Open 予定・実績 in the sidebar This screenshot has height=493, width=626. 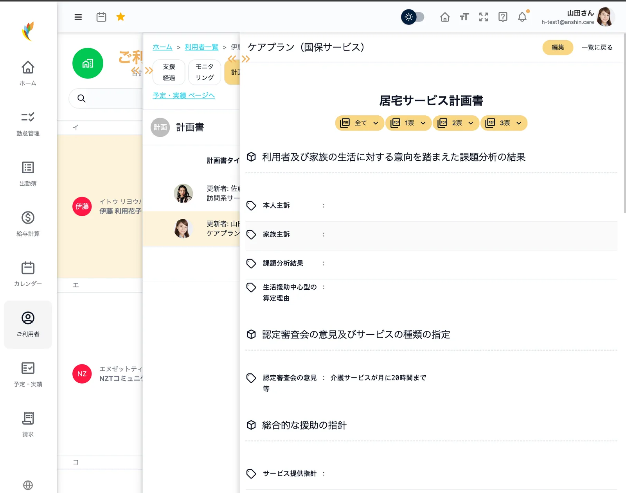pyautogui.click(x=28, y=374)
